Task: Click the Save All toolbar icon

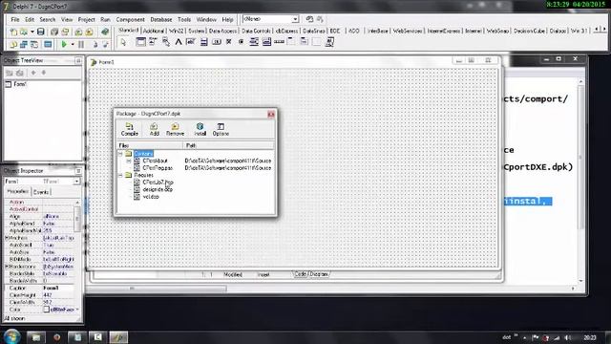Action: pyautogui.click(x=54, y=32)
